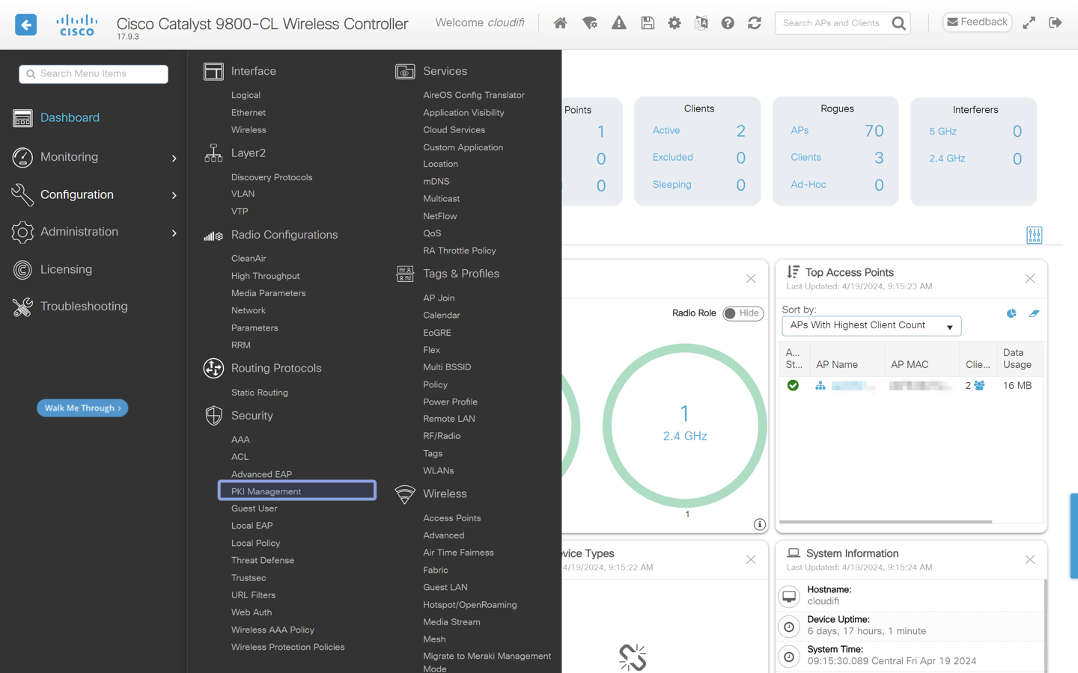
Task: Open settings via the gear icon
Action: pos(674,22)
